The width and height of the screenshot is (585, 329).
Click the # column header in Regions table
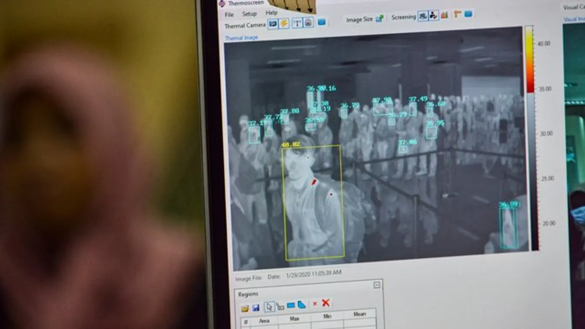(x=246, y=322)
